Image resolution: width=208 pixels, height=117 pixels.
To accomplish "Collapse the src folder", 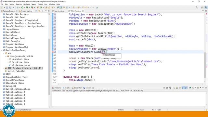I will 4,53.
